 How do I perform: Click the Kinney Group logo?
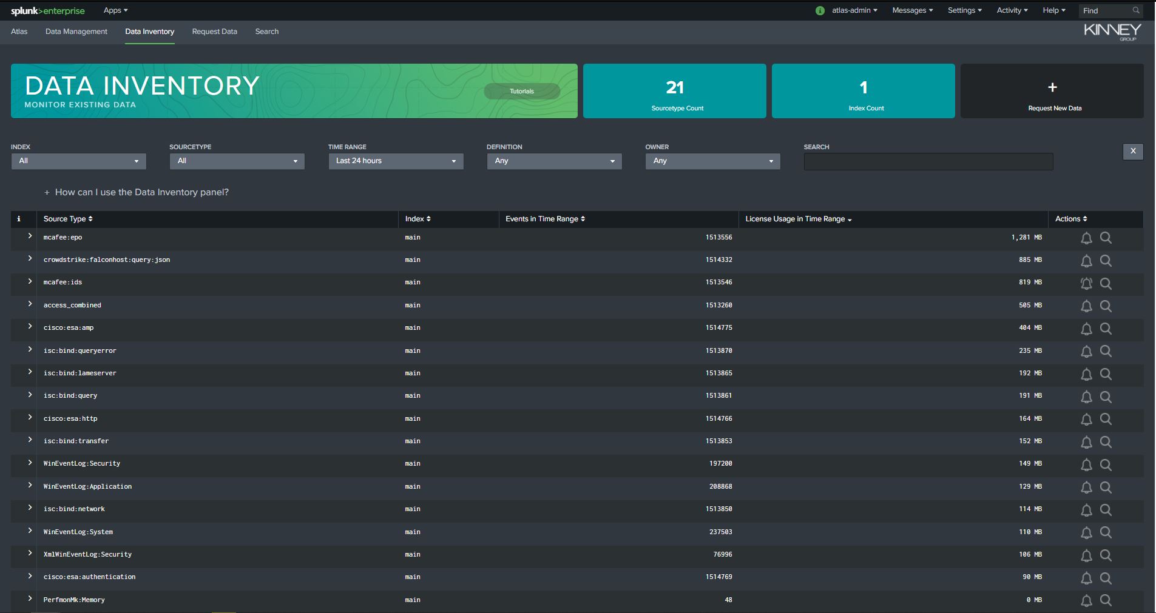(1112, 31)
